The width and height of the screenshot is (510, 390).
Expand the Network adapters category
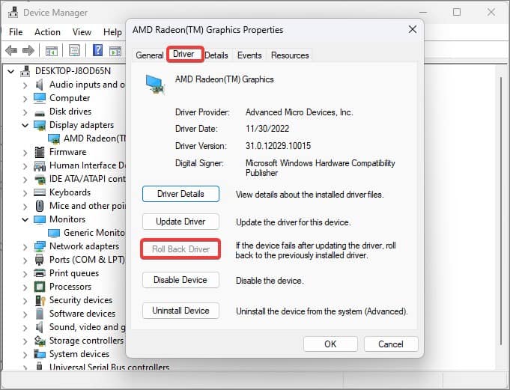(25, 247)
